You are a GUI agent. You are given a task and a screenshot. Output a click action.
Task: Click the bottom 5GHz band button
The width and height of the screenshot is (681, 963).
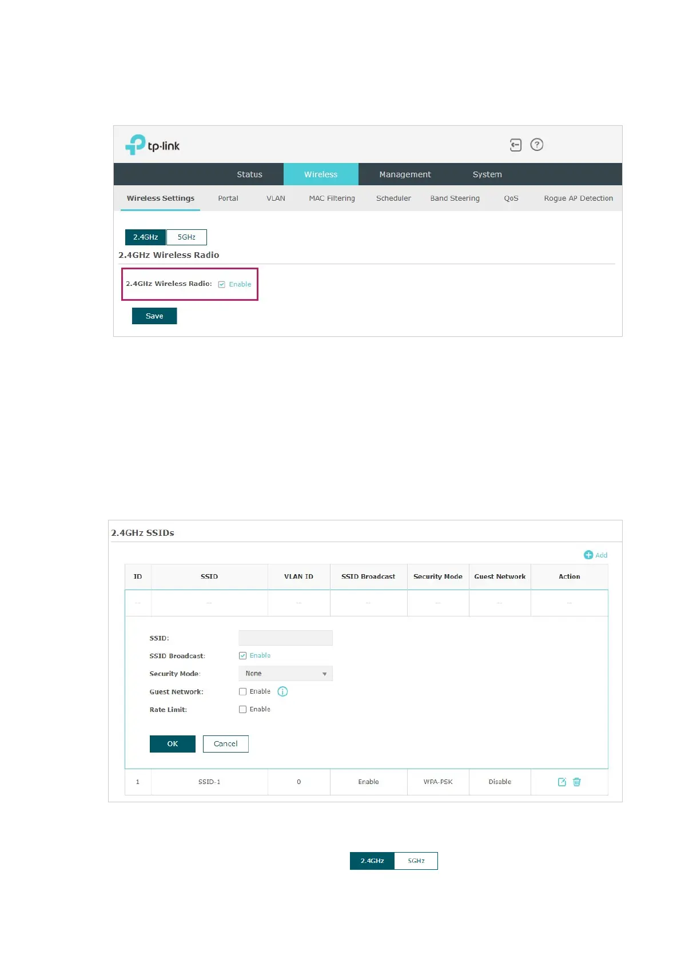click(x=416, y=861)
